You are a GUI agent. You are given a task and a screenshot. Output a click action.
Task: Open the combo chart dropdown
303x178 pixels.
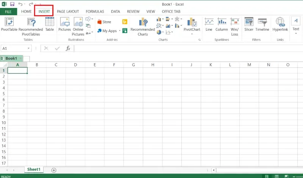click(x=178, y=25)
